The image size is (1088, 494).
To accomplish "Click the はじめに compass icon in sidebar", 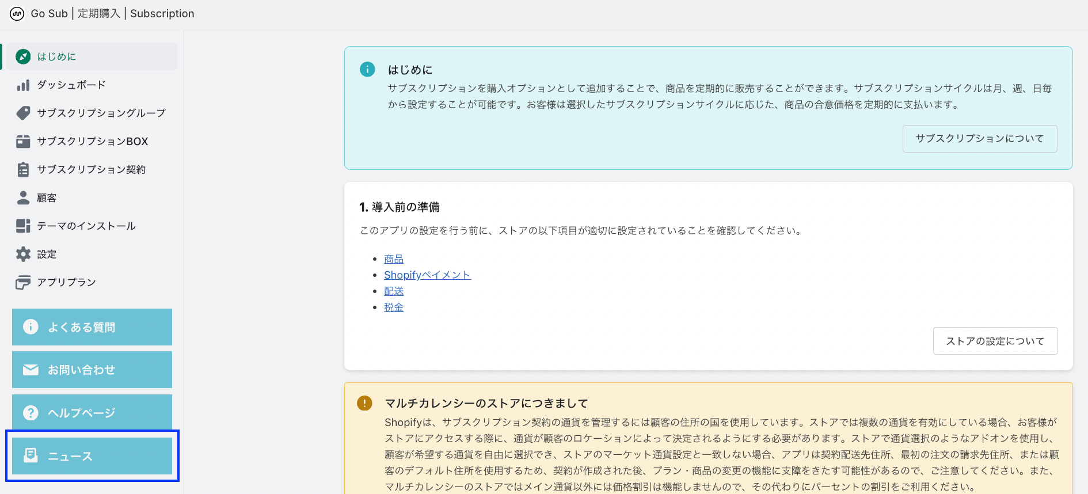I will 23,56.
